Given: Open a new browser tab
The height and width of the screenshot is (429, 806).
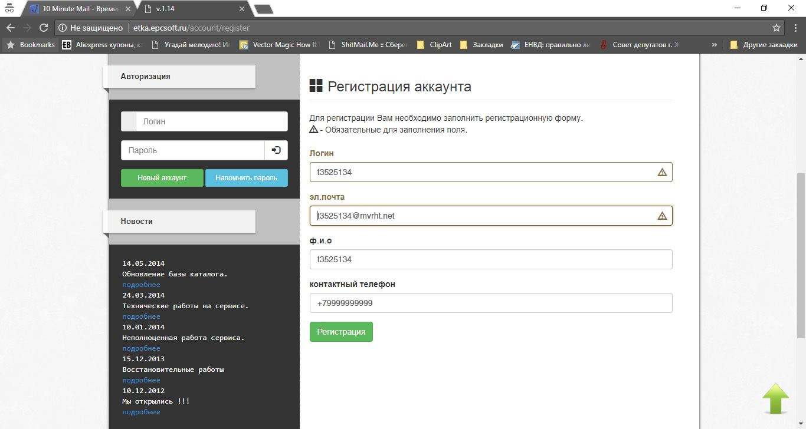Looking at the screenshot, I should click(x=263, y=9).
